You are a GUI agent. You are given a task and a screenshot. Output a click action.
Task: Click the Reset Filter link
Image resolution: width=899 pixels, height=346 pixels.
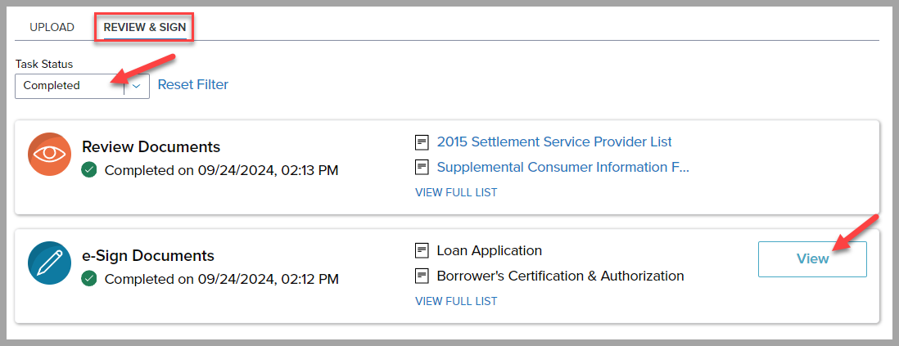coord(193,84)
